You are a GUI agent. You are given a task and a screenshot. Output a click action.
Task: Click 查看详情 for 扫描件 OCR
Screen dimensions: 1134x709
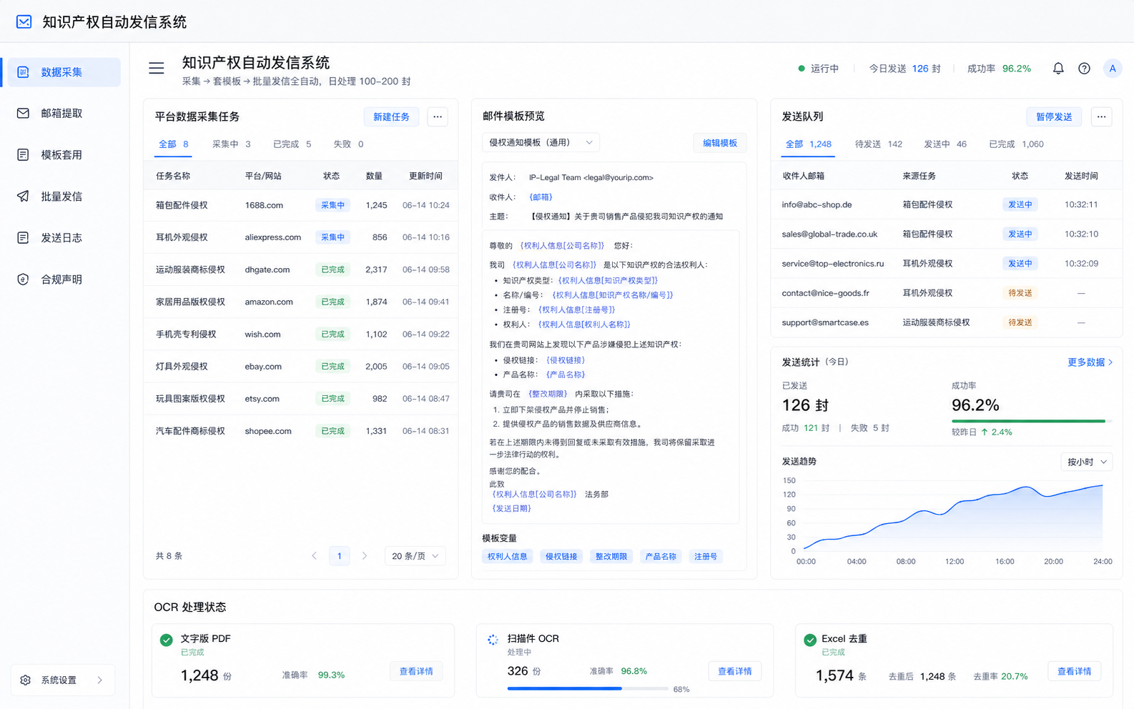[734, 671]
